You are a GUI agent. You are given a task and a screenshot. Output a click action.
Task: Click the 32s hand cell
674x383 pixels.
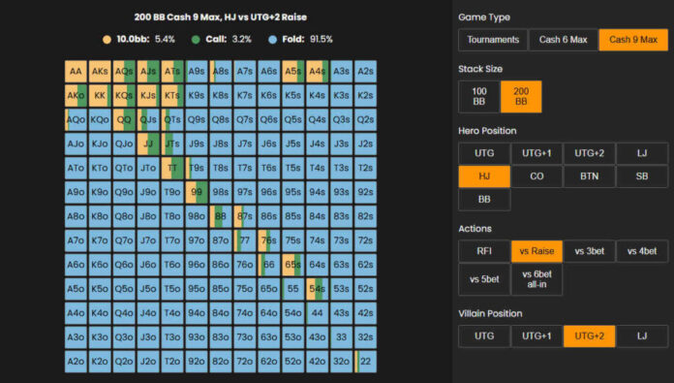click(365, 337)
